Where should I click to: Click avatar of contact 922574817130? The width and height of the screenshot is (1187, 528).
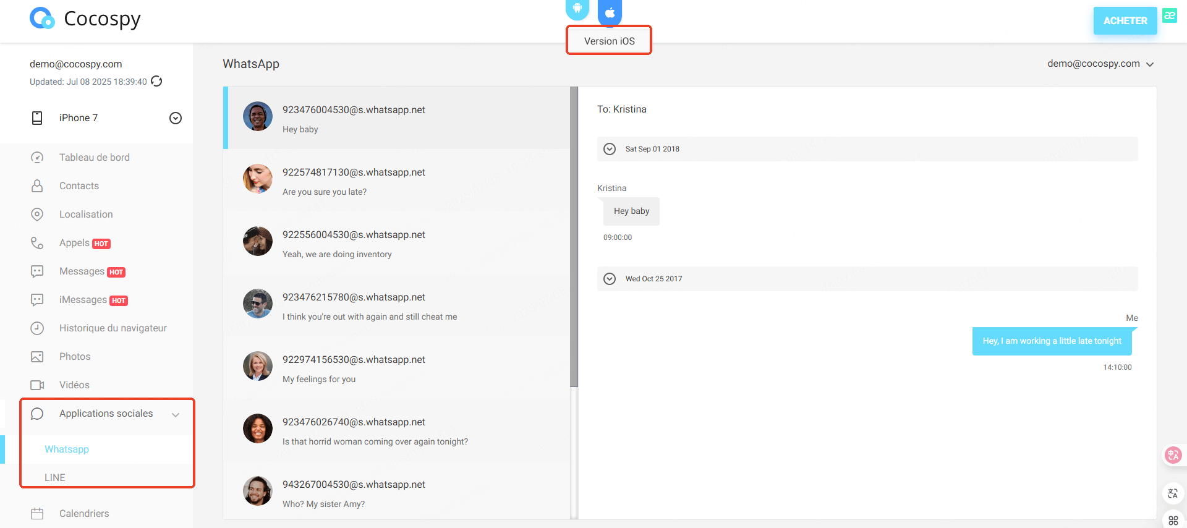coord(258,179)
